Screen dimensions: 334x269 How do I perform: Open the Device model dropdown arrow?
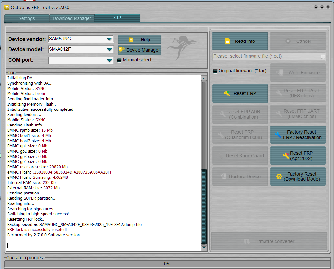tap(109, 49)
